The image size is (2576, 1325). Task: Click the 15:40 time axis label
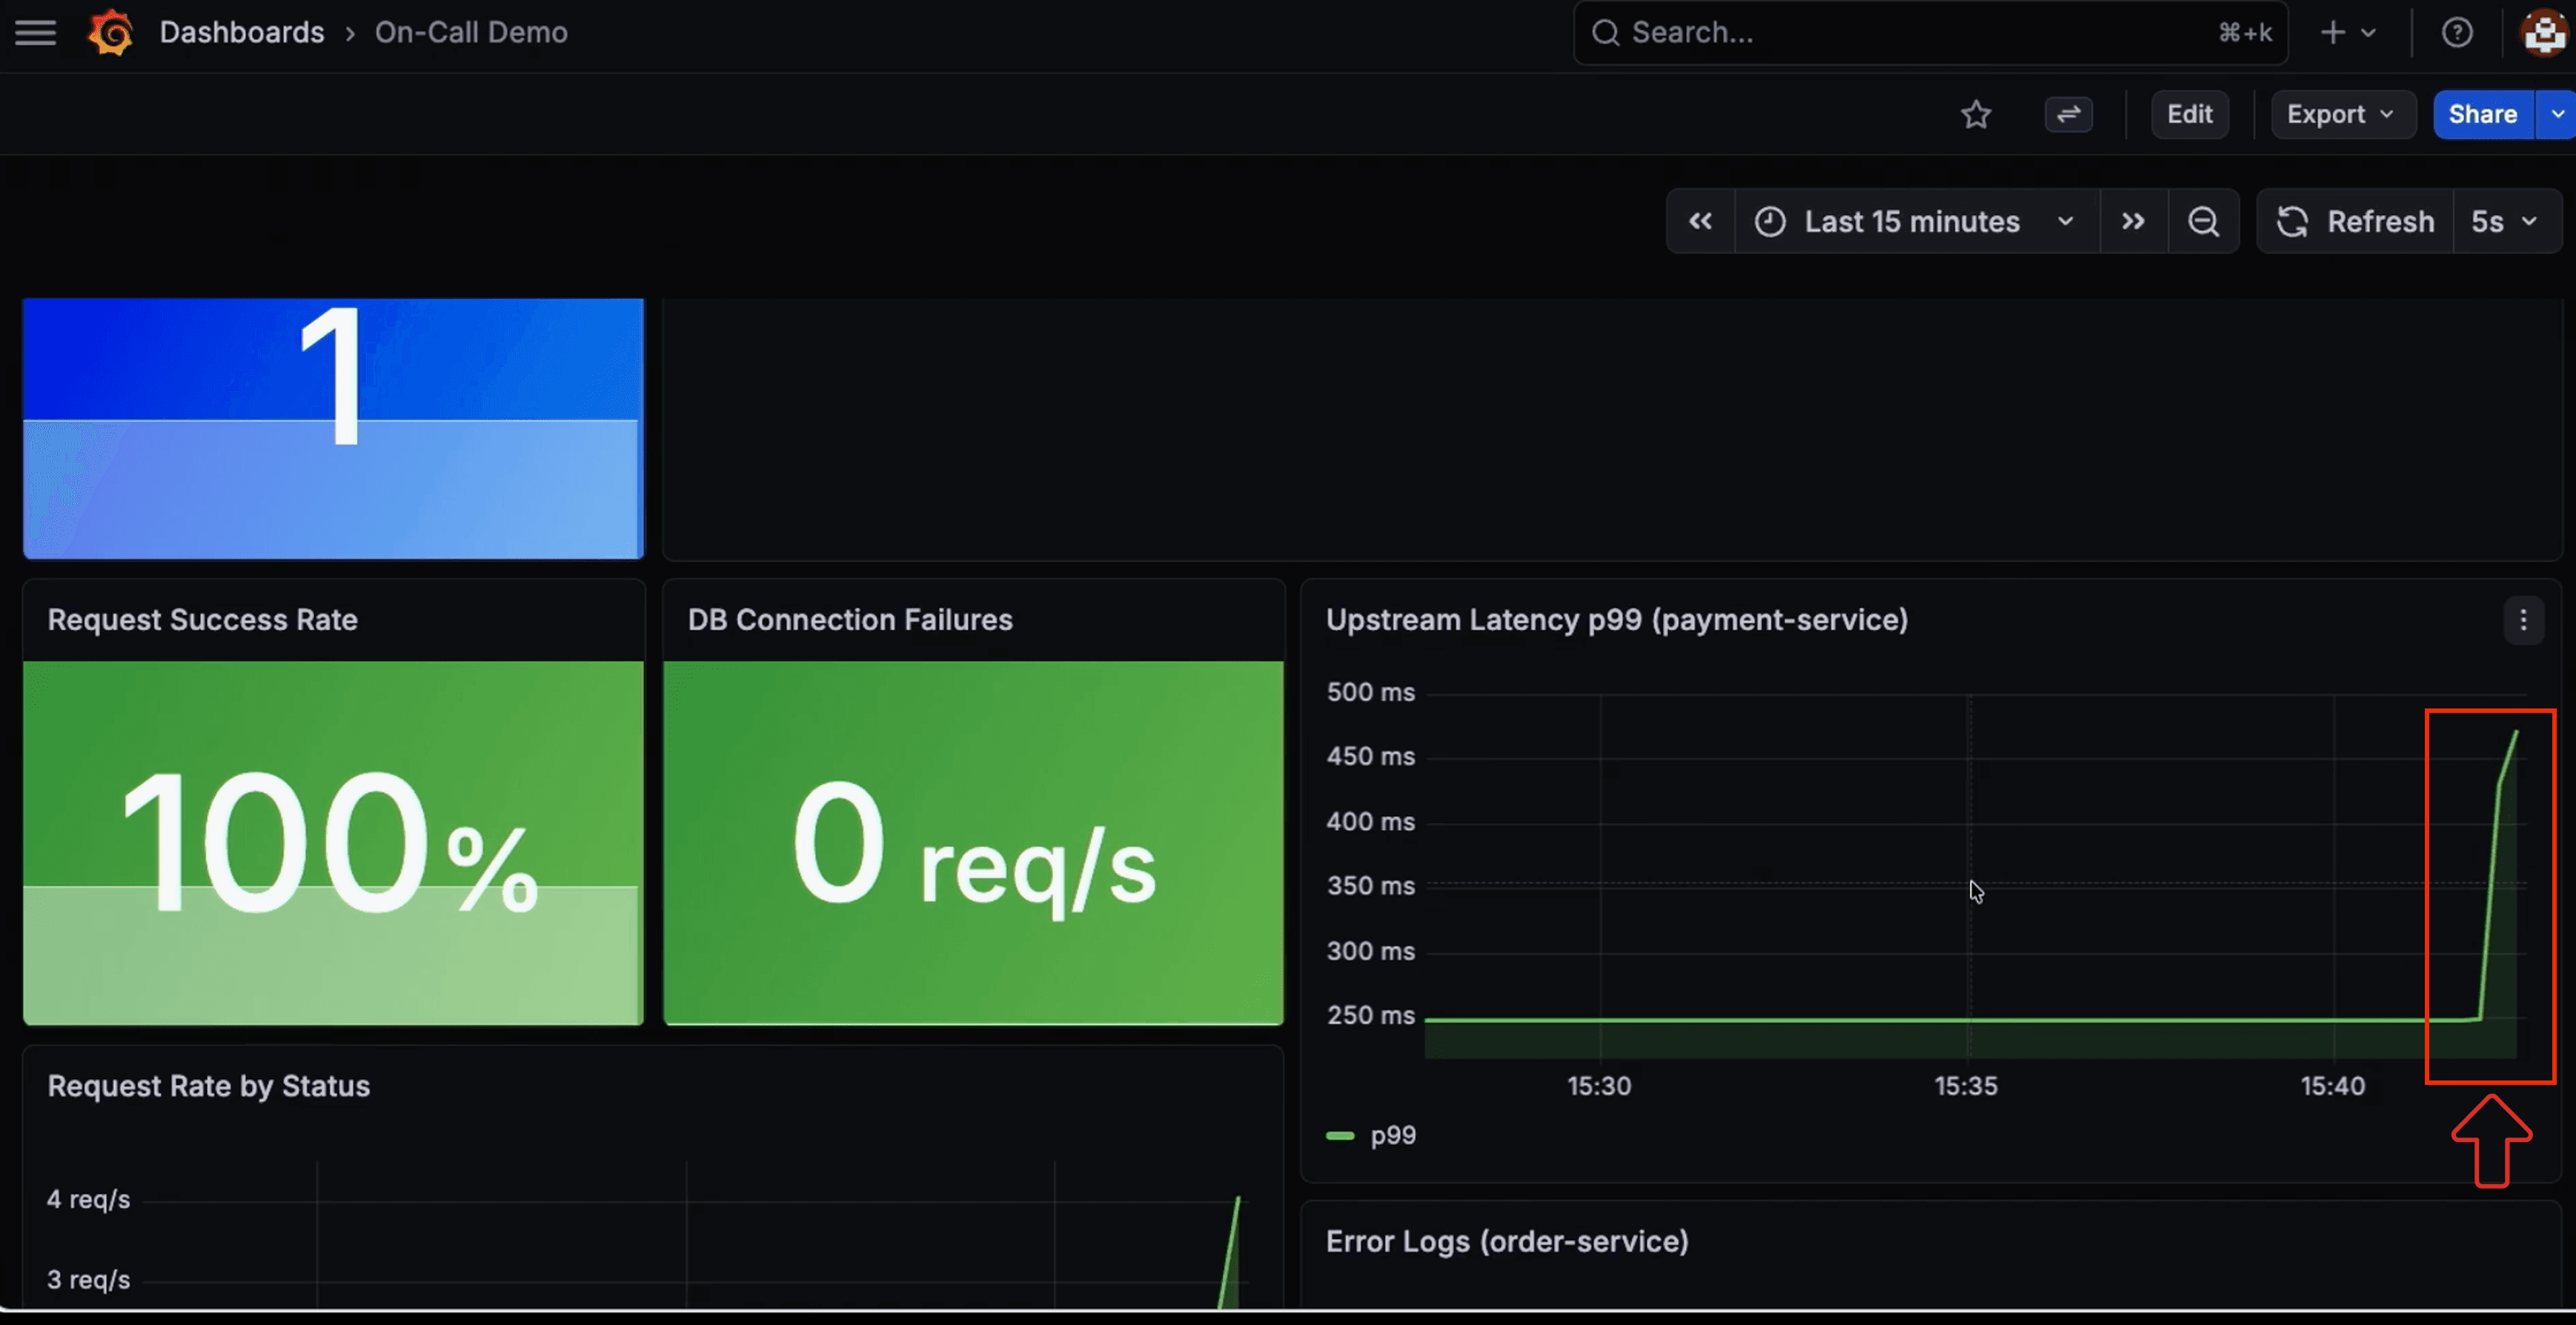2332,1087
